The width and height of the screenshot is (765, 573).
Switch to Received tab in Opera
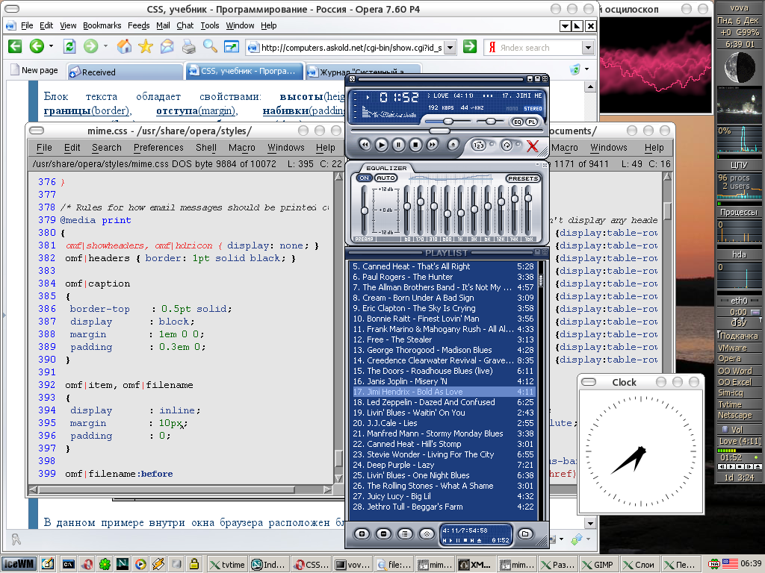tap(125, 72)
